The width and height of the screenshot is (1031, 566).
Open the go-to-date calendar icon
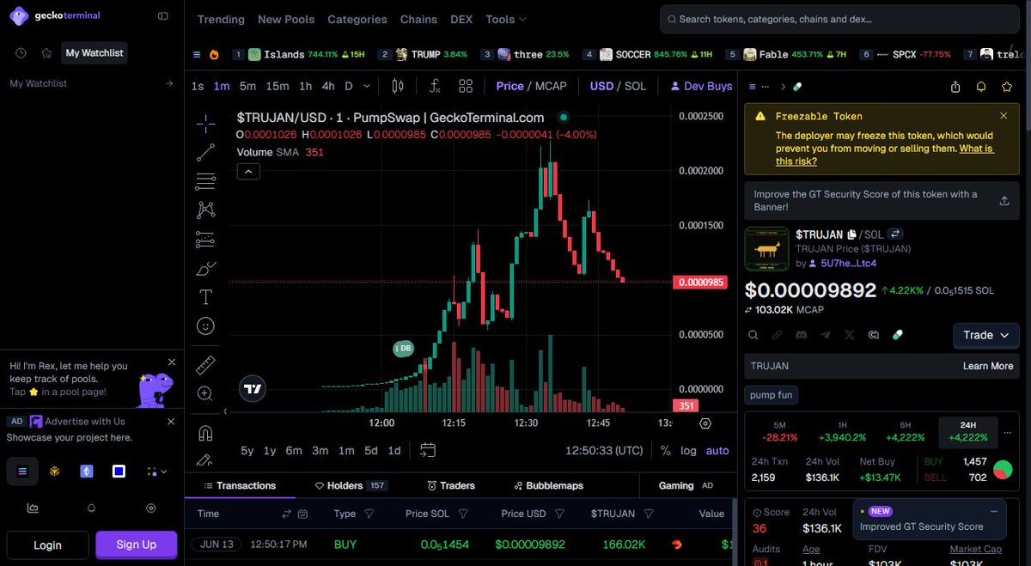(x=428, y=450)
